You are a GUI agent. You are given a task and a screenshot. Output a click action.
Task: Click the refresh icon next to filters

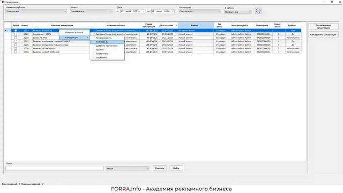(x=258, y=11)
